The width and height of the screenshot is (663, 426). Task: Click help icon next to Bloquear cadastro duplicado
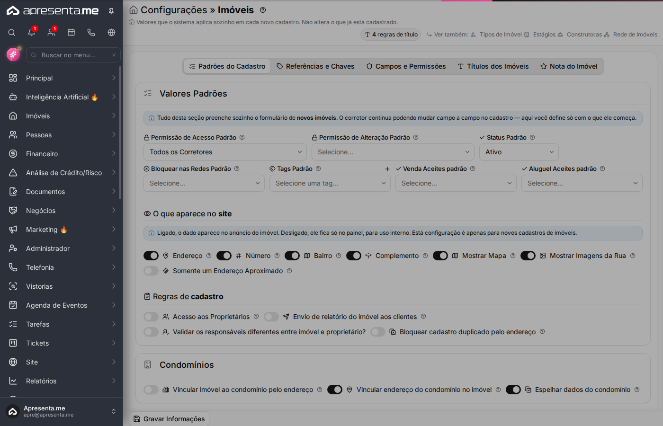coord(542,331)
